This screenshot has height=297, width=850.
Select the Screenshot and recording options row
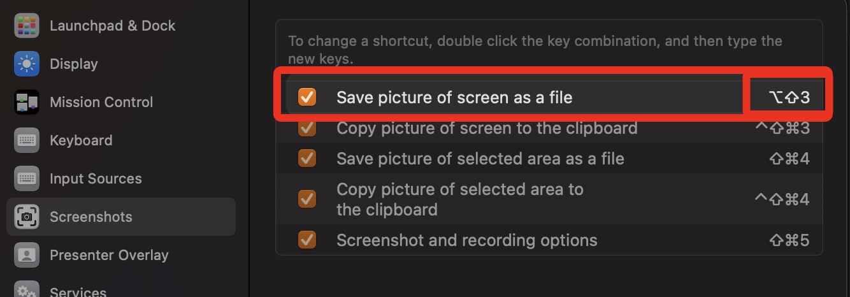tap(549, 240)
